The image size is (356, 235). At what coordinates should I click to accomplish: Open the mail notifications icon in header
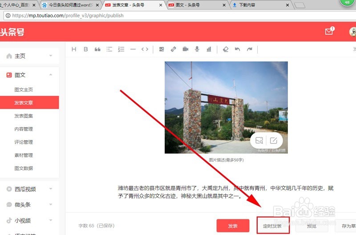(x=329, y=31)
